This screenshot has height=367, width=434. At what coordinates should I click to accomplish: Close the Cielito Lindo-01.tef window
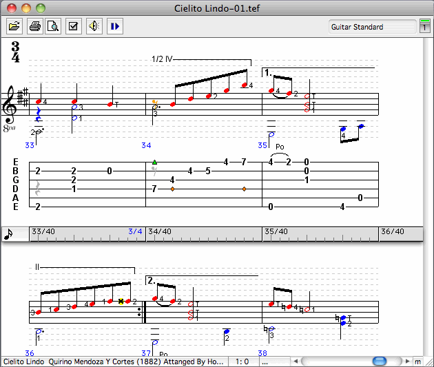(x=12, y=8)
